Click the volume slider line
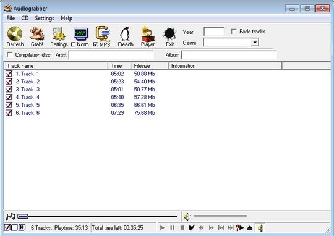The width and height of the screenshot is (334, 236). click(x=220, y=216)
